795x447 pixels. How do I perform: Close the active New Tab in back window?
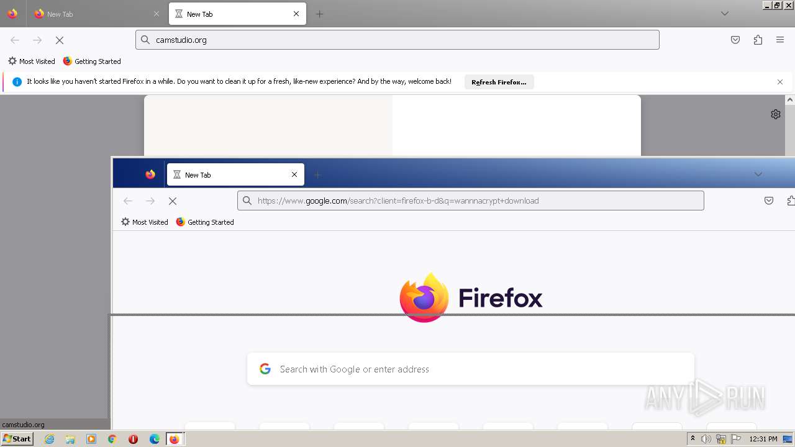click(x=296, y=14)
